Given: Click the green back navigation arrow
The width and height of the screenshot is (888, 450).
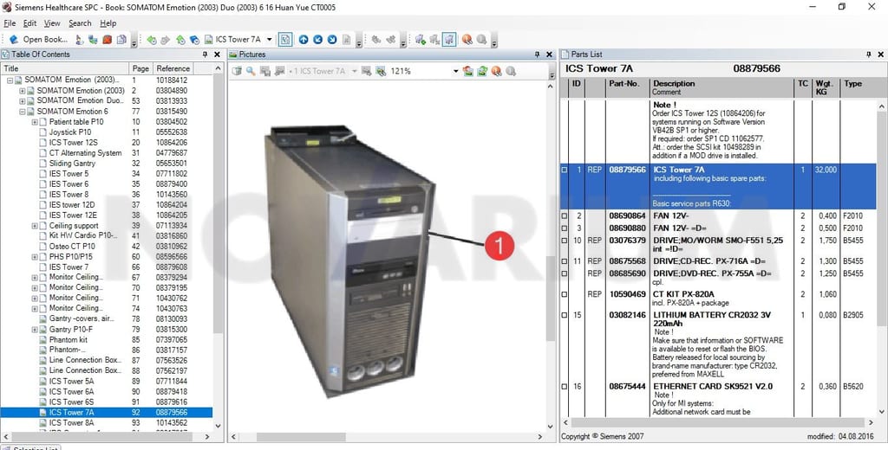Looking at the screenshot, I should (x=152, y=40).
